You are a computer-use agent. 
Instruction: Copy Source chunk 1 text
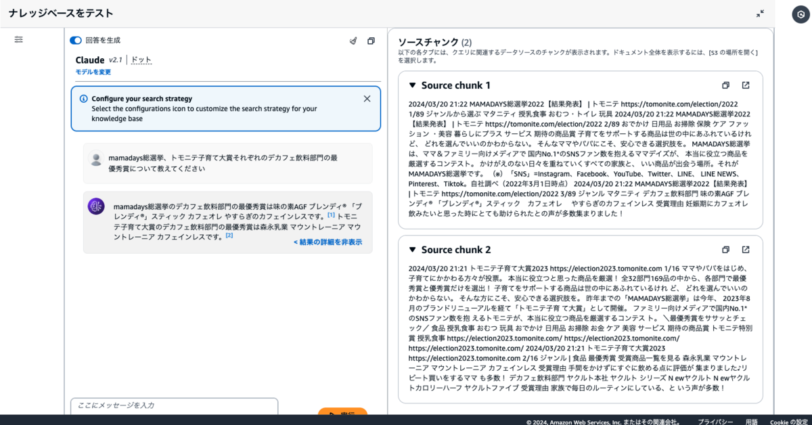(x=725, y=85)
